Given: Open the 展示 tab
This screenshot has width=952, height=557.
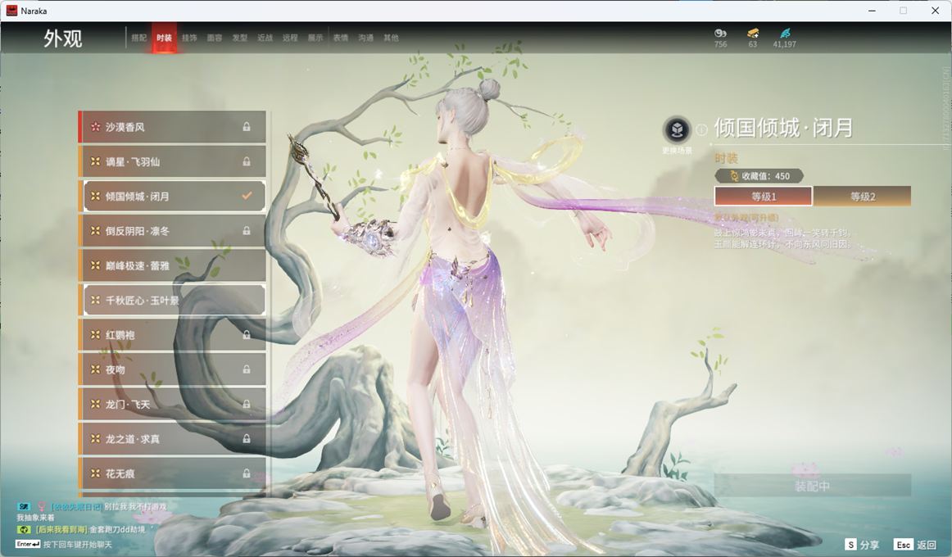Looking at the screenshot, I should 315,38.
